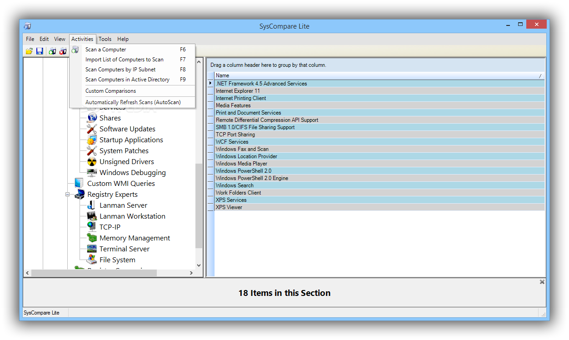
Task: Select the Startup Applications tree item
Action: click(x=131, y=140)
